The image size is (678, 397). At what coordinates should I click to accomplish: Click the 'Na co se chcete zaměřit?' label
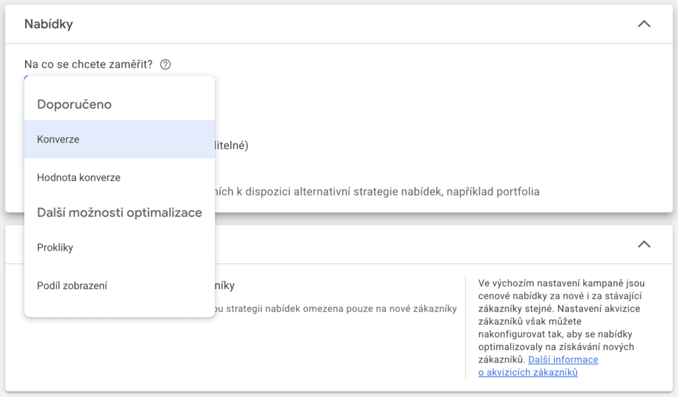[x=88, y=65]
